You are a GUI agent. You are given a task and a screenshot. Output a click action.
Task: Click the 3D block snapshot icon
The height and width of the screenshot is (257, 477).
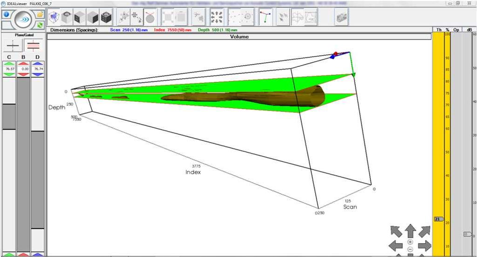341,17
